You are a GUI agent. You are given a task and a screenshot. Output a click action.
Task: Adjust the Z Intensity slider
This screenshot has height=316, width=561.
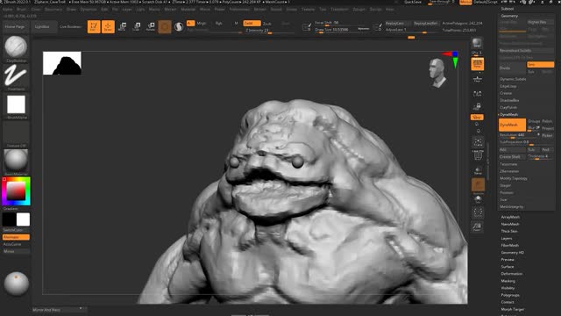point(270,31)
